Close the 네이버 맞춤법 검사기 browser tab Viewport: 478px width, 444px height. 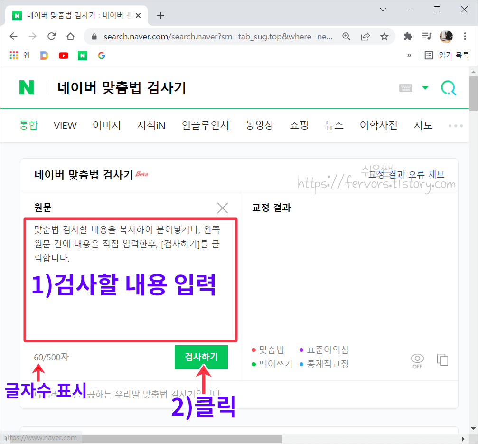[138, 15]
